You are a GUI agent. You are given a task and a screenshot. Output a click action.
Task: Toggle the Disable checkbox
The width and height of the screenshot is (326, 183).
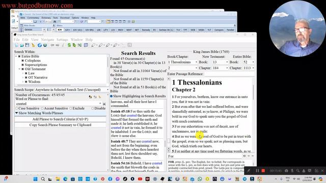click(x=93, y=108)
